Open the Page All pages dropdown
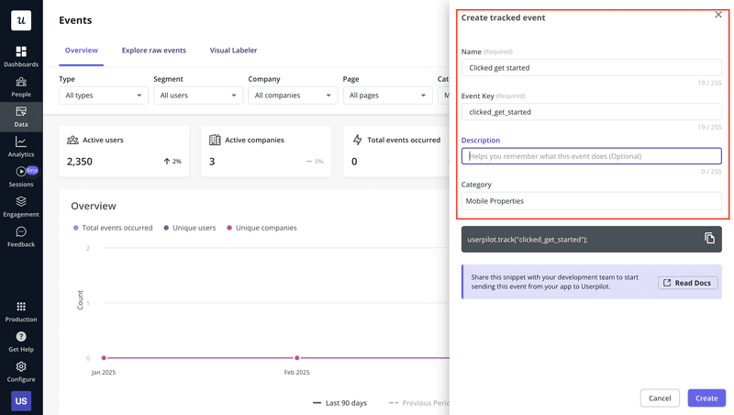Image resolution: width=734 pixels, height=415 pixels. coord(387,95)
